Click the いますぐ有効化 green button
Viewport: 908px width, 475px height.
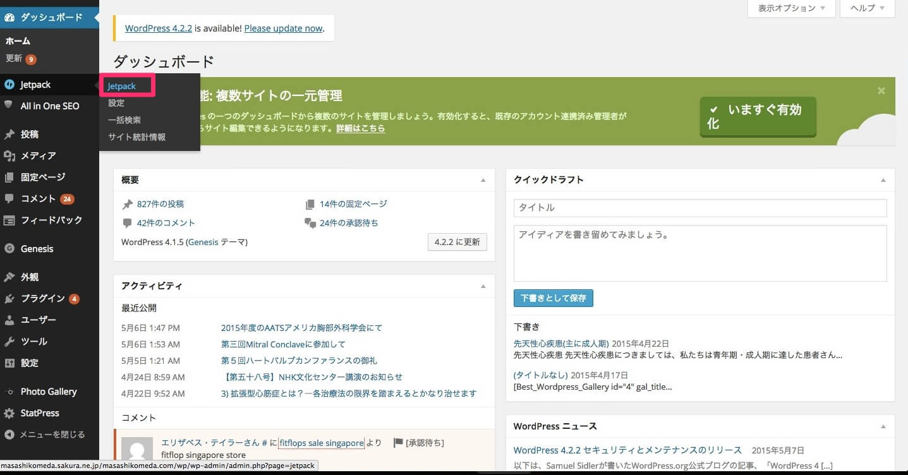coord(758,117)
